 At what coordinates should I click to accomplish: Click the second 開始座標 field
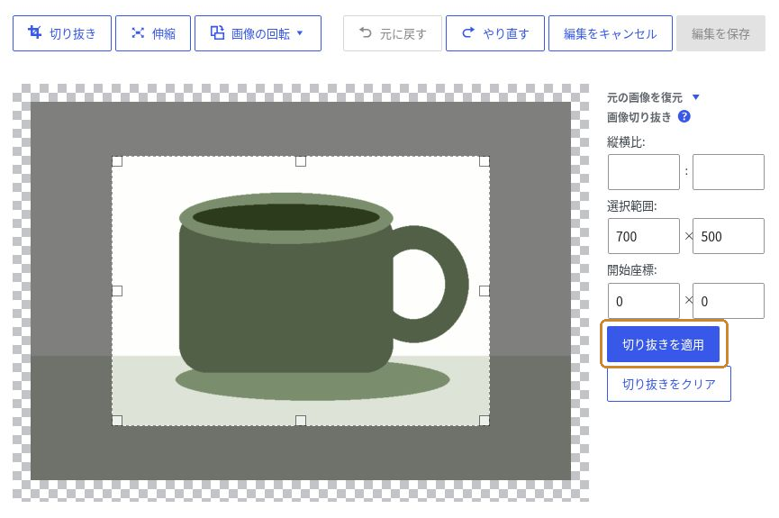point(729,301)
